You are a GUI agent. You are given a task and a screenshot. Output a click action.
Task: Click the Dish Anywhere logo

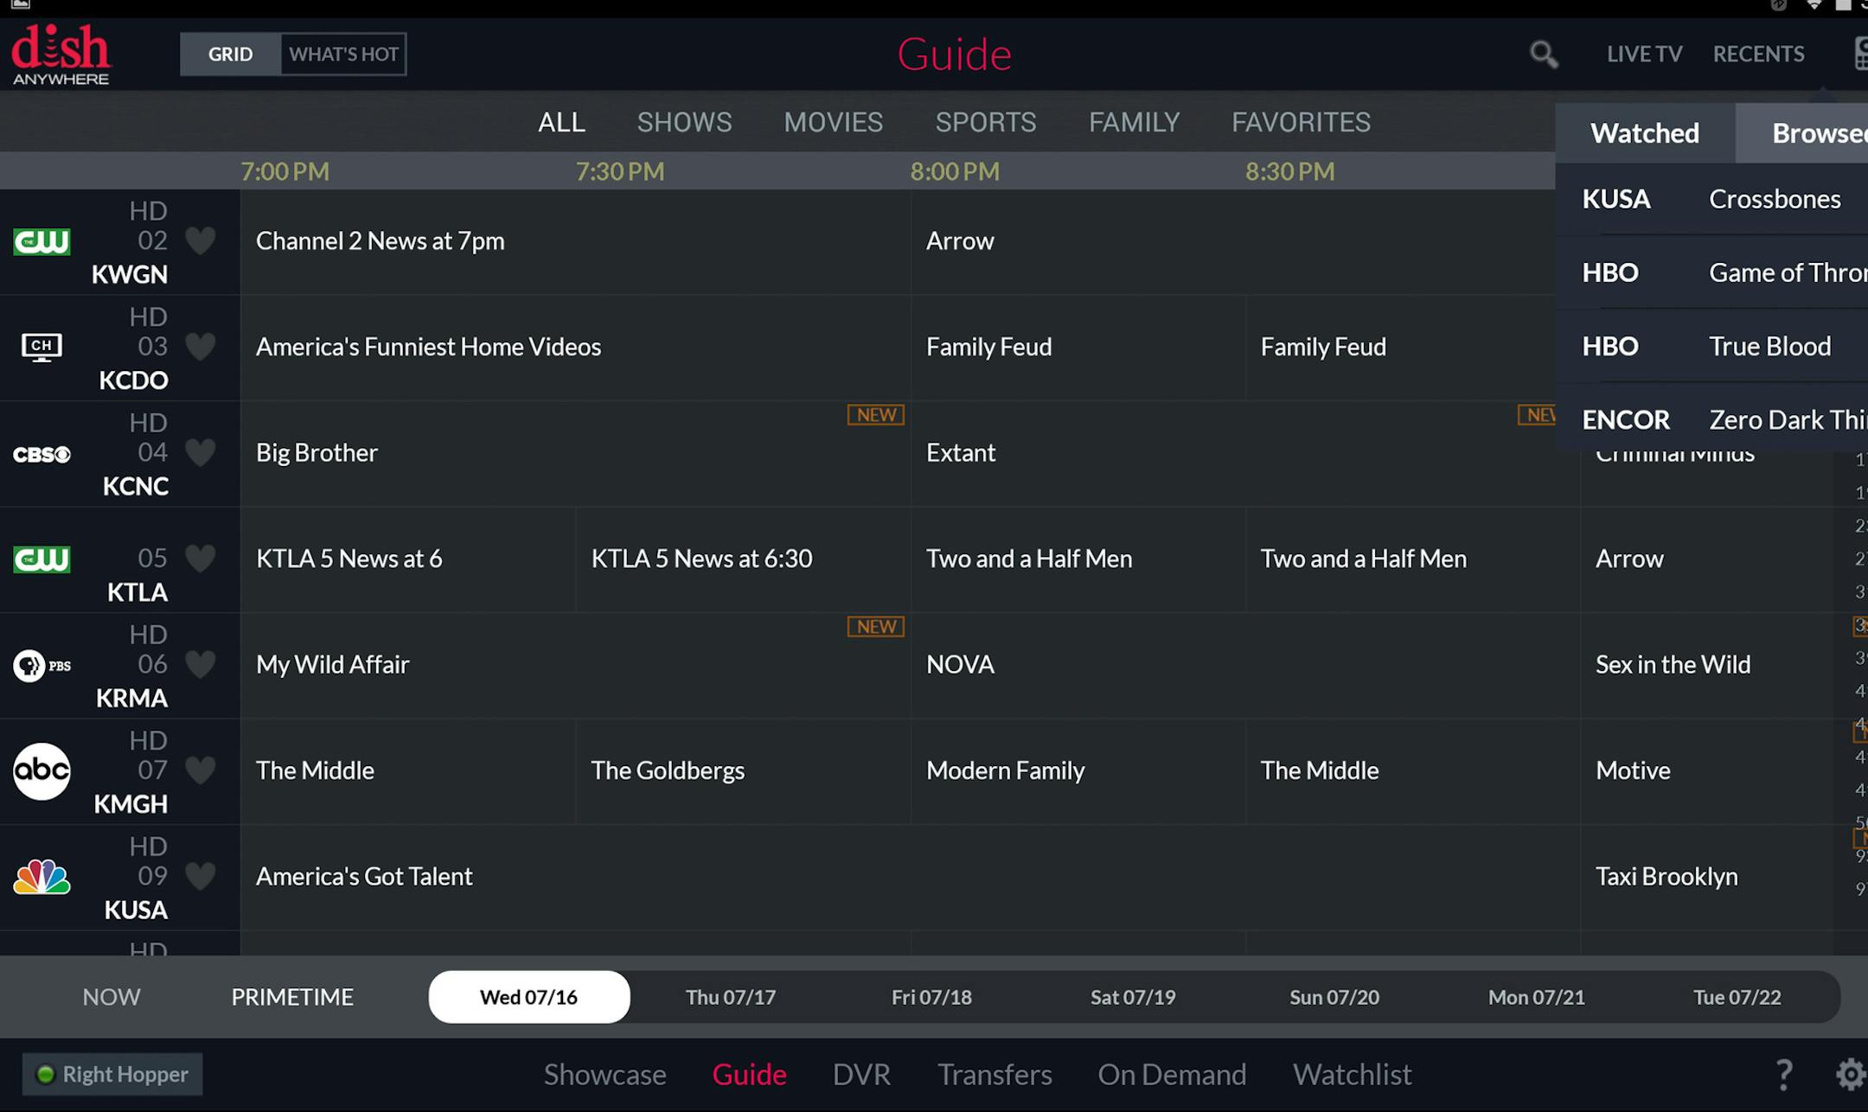pos(61,54)
